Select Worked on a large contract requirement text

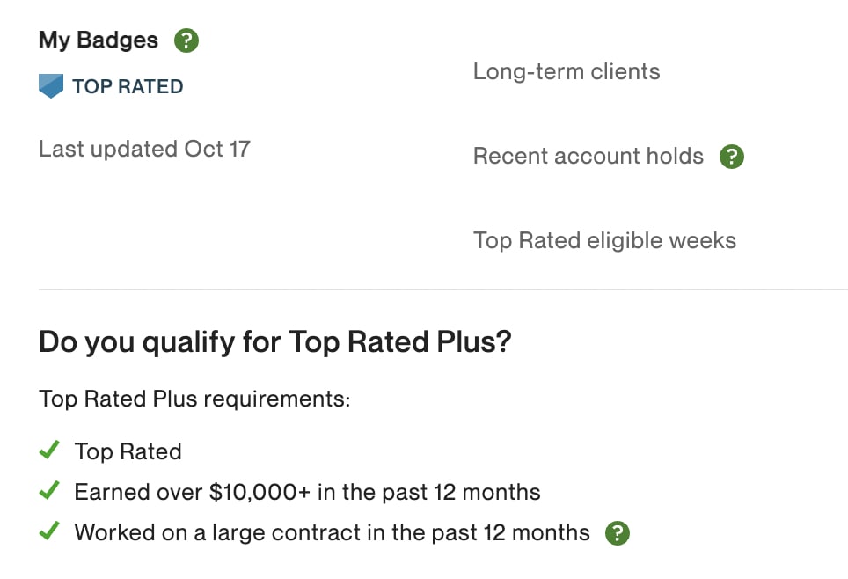(x=332, y=532)
